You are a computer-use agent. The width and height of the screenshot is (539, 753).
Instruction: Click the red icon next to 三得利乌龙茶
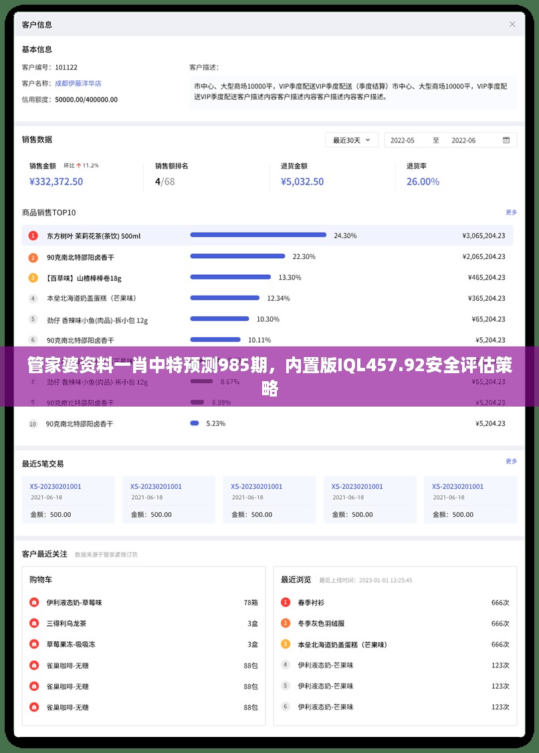pos(34,623)
